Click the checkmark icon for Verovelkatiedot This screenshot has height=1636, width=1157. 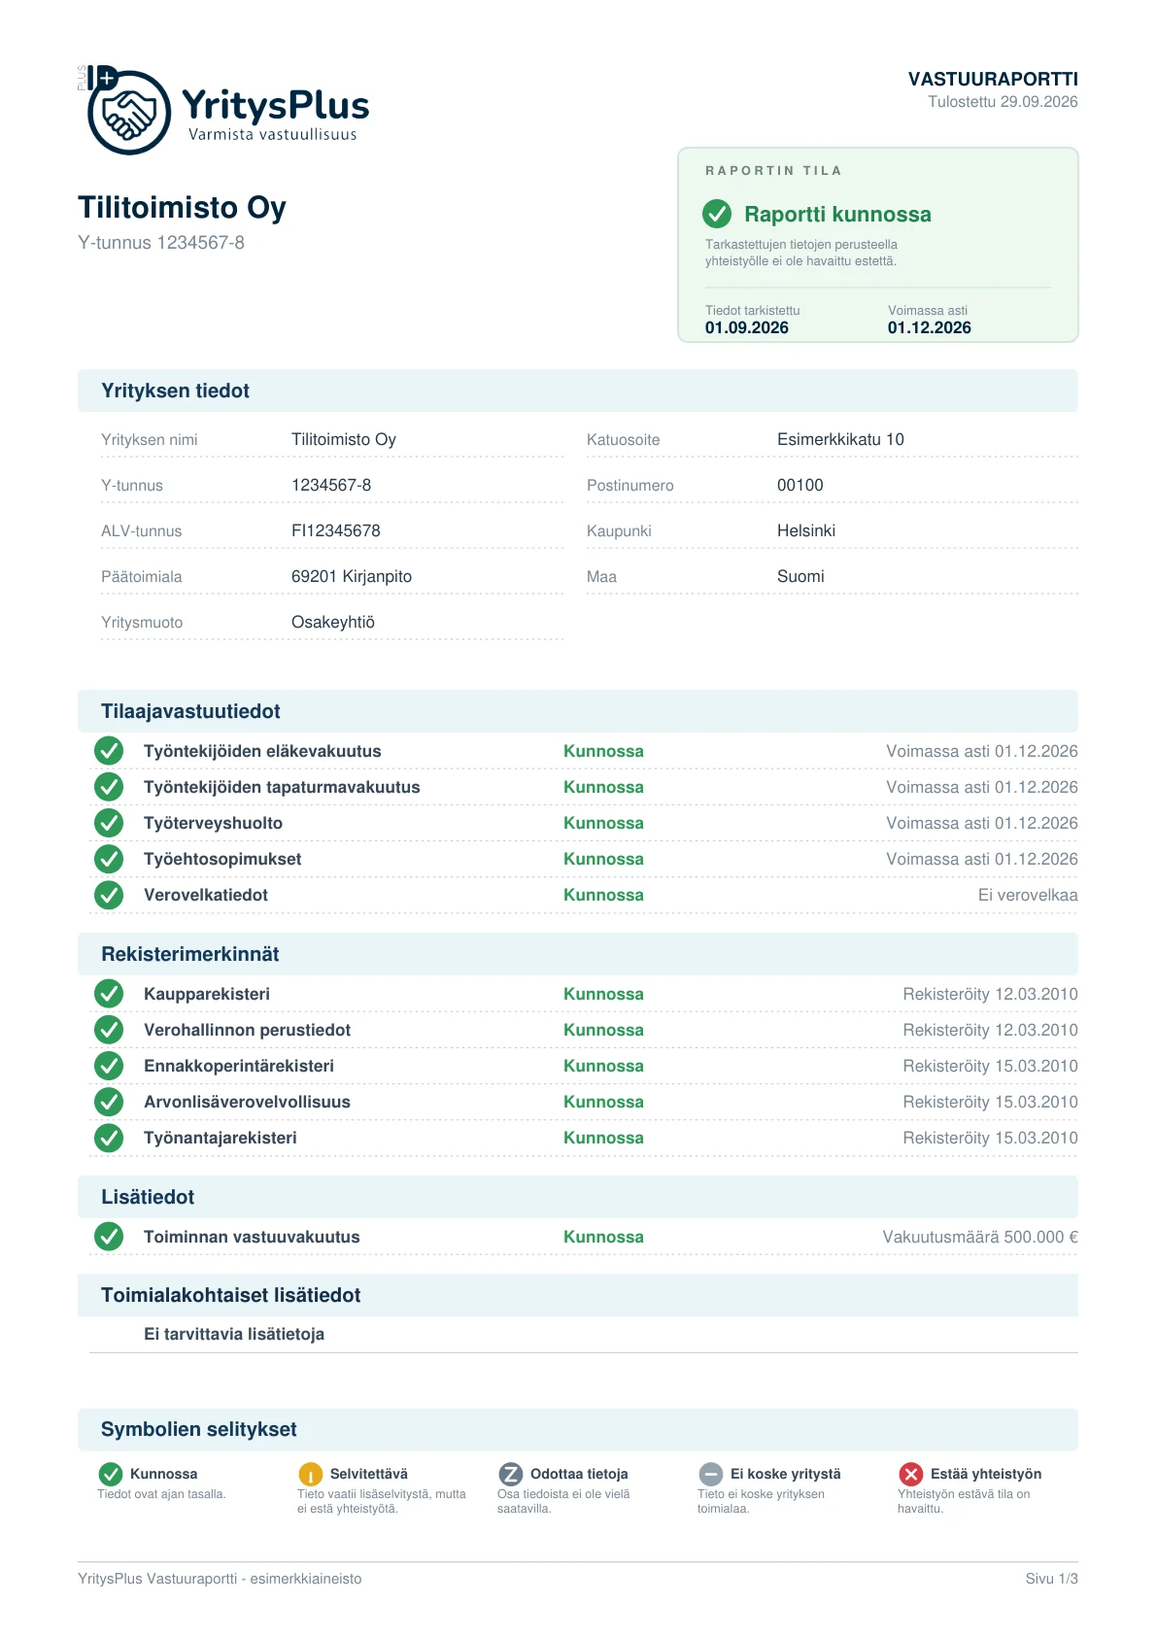pyautogui.click(x=109, y=895)
